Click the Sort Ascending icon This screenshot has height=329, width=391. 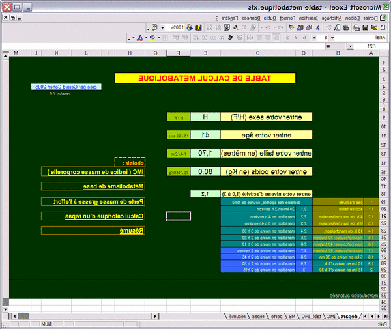point(219,27)
